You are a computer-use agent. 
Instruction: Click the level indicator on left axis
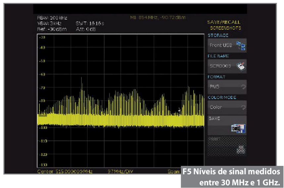point(42,115)
